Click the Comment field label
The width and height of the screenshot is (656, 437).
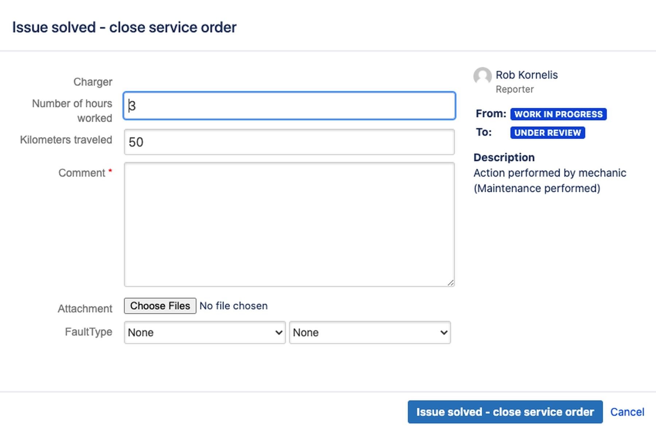tap(82, 173)
